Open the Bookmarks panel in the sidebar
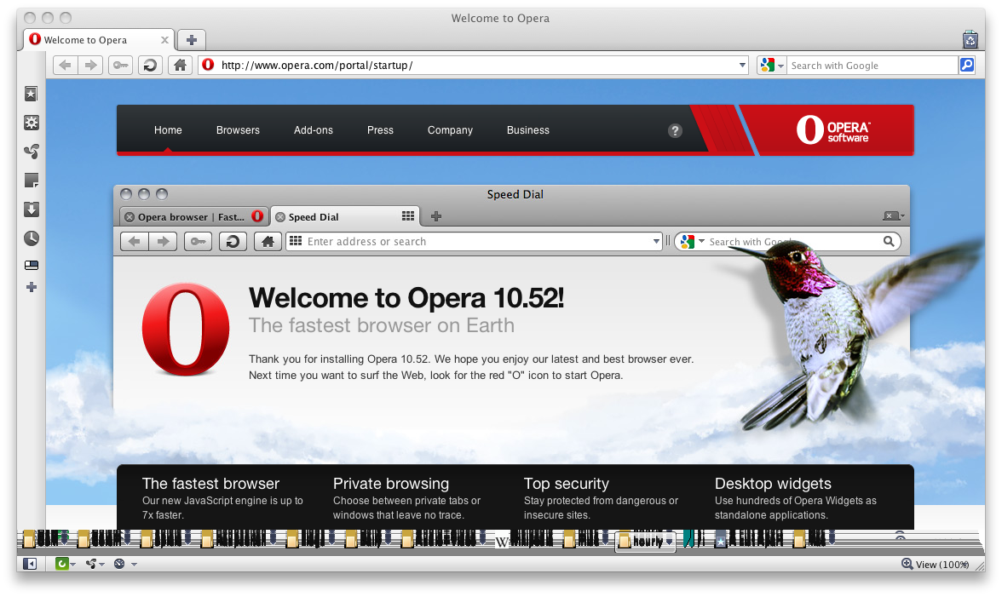 tap(31, 95)
